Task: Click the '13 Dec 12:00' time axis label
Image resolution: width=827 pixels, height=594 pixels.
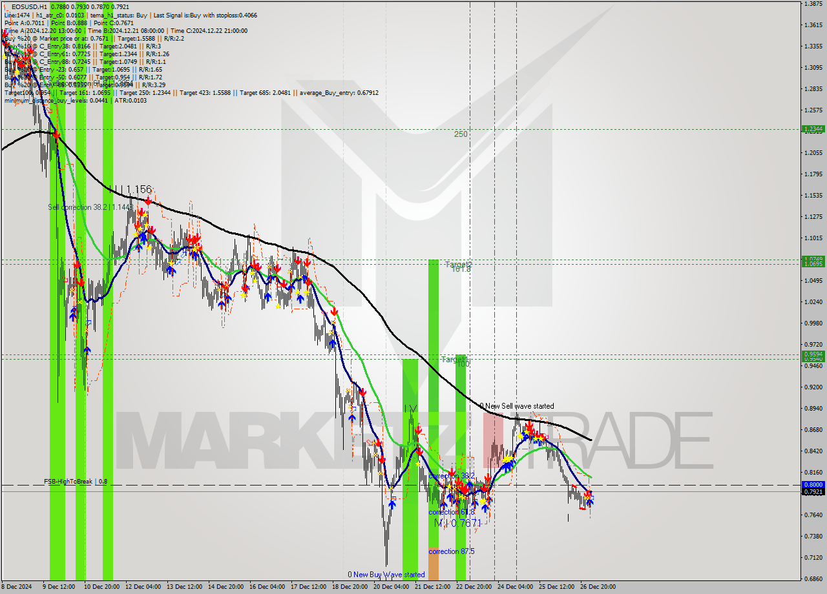Action: [x=185, y=587]
